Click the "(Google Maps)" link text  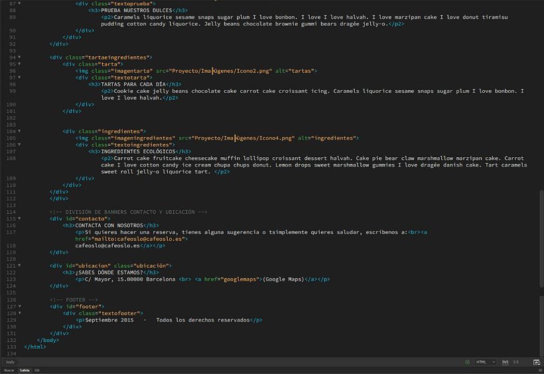tap(283, 279)
